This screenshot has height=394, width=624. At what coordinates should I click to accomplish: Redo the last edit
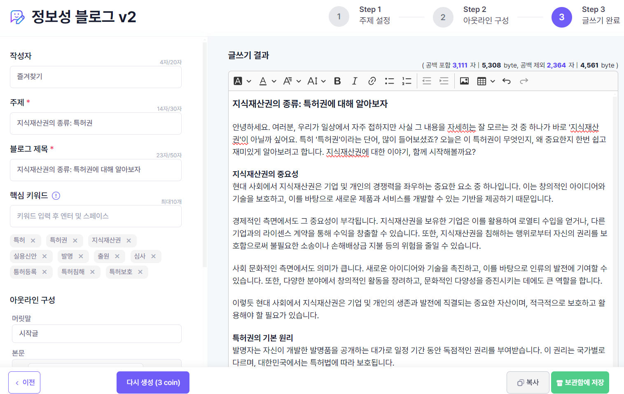524,81
